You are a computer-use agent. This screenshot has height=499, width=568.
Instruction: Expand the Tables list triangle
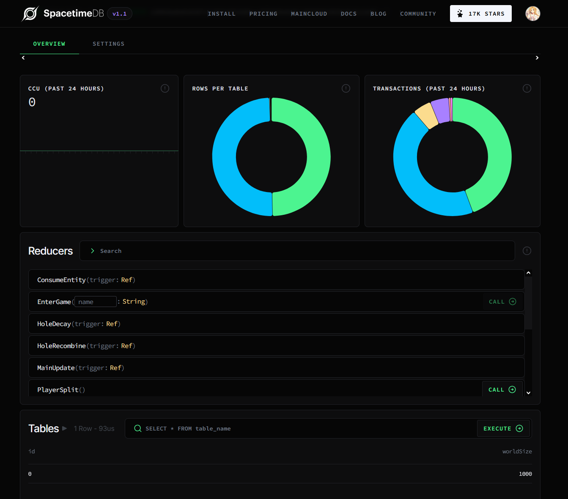coord(65,428)
